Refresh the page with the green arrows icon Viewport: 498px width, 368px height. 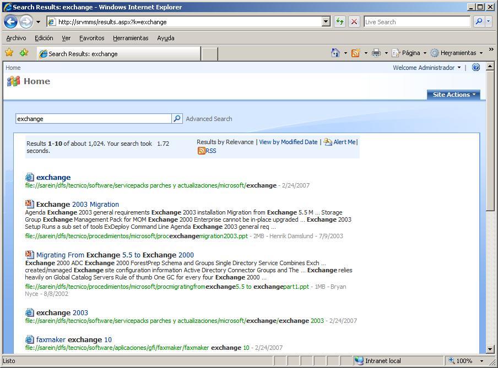[x=340, y=22]
